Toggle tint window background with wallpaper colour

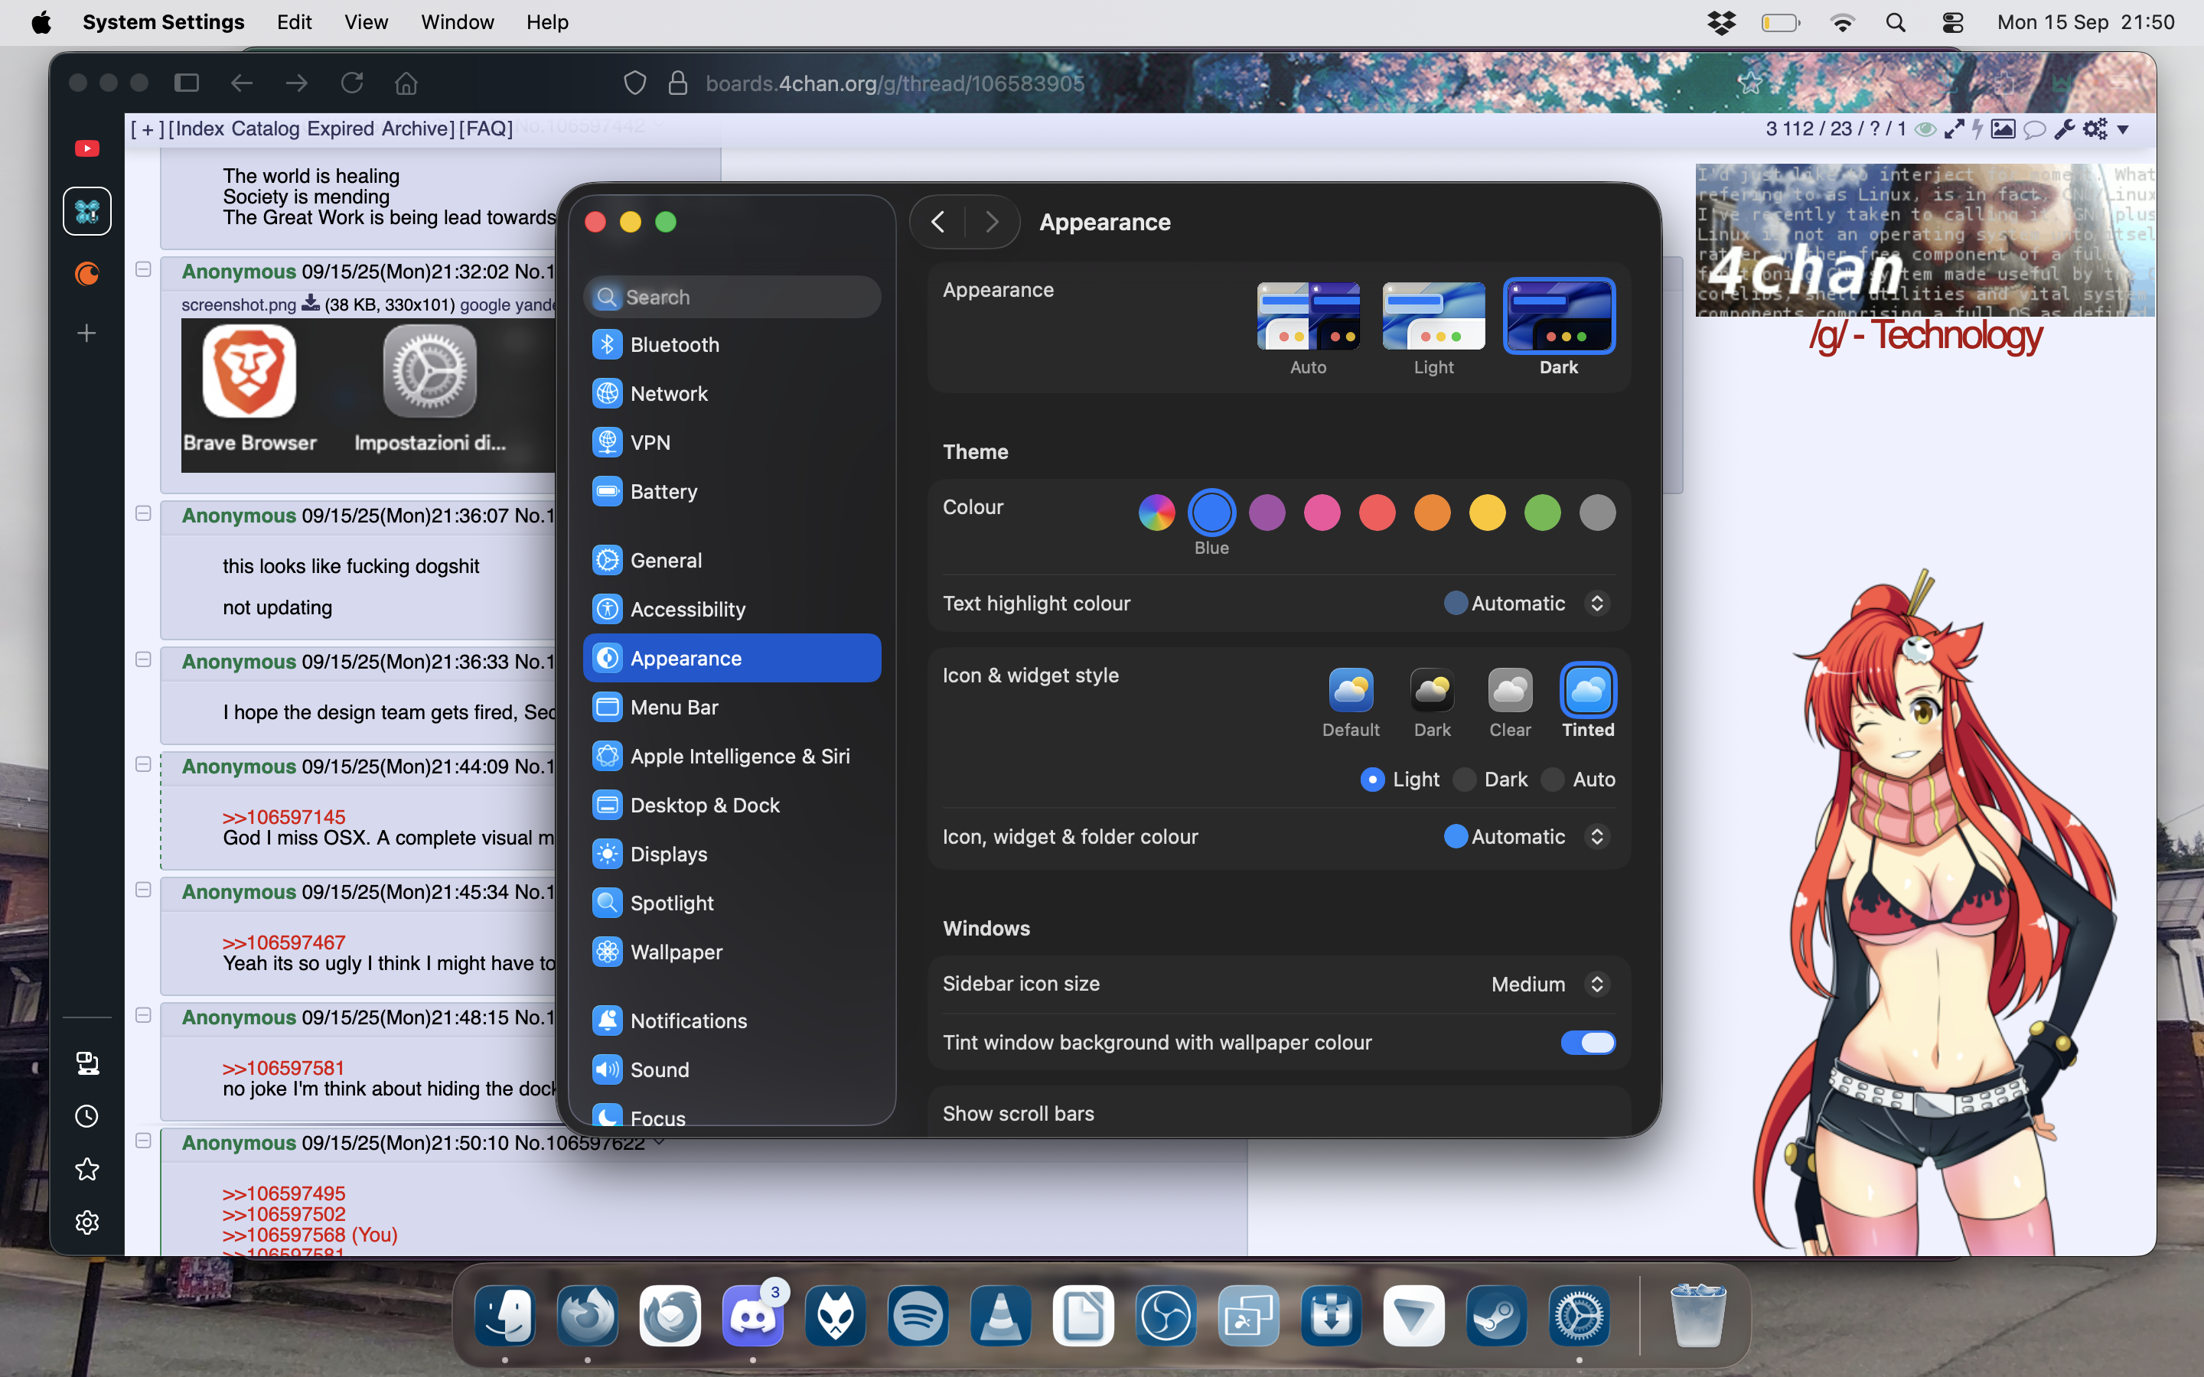(x=1587, y=1043)
